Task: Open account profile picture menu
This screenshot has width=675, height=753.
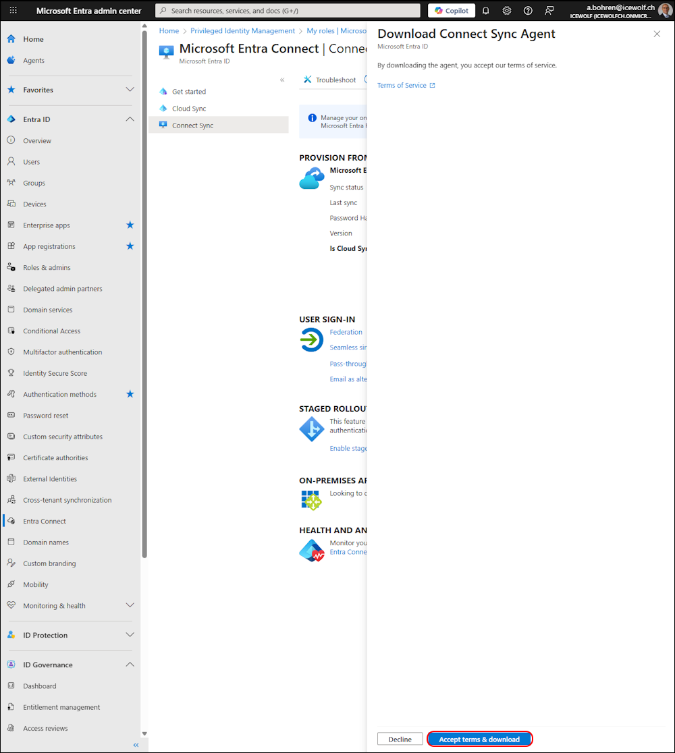Action: click(665, 10)
